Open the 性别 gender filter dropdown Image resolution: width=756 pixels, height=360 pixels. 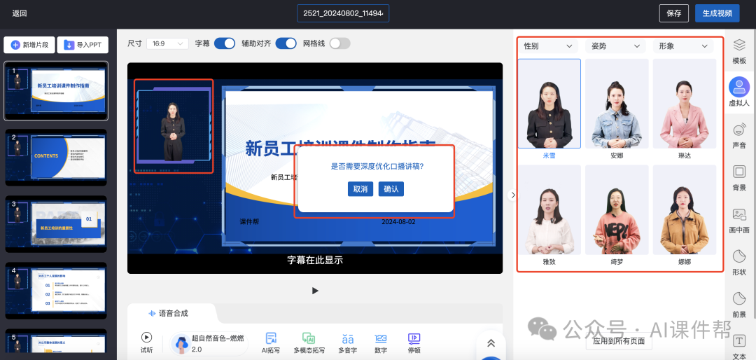coord(547,46)
